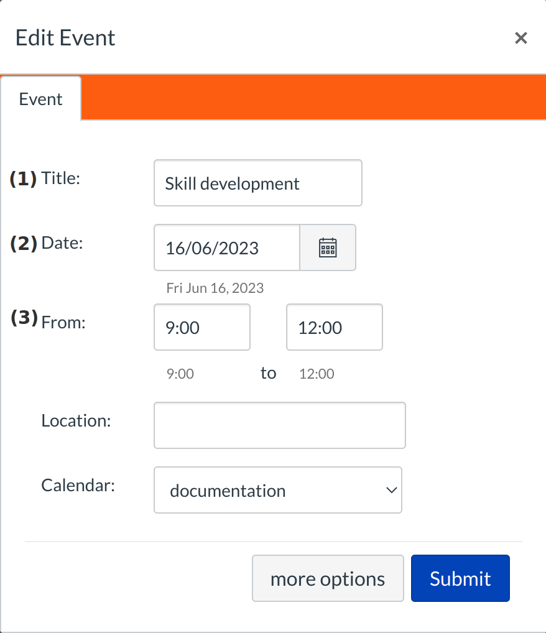Click the Title: field label
The image size is (546, 633).
(61, 178)
